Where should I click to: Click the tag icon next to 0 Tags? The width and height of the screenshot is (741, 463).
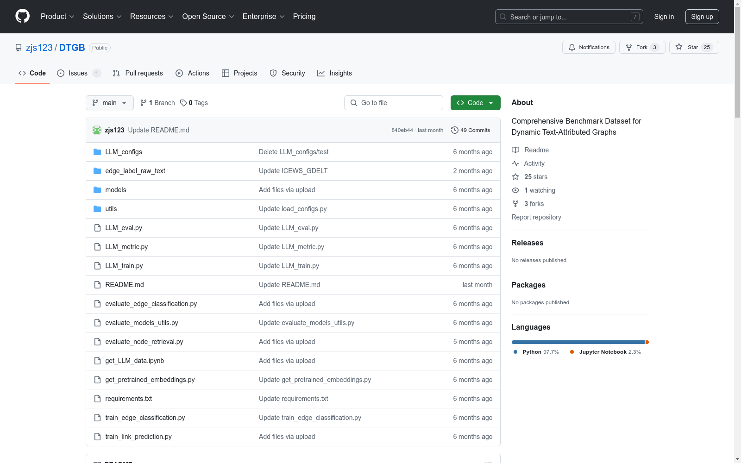coord(183,103)
